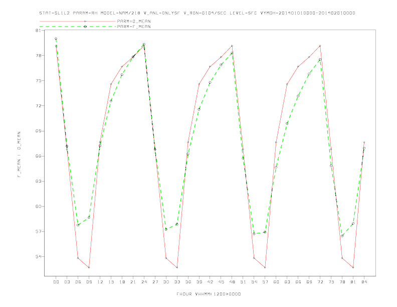Click x-axis tick label 60
Image resolution: width=397 pixels, height=307 pixels.
276,282
